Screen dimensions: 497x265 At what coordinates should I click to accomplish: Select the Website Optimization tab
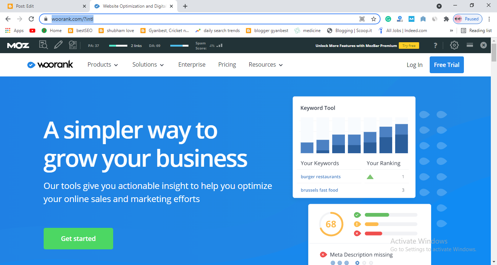[x=134, y=6]
